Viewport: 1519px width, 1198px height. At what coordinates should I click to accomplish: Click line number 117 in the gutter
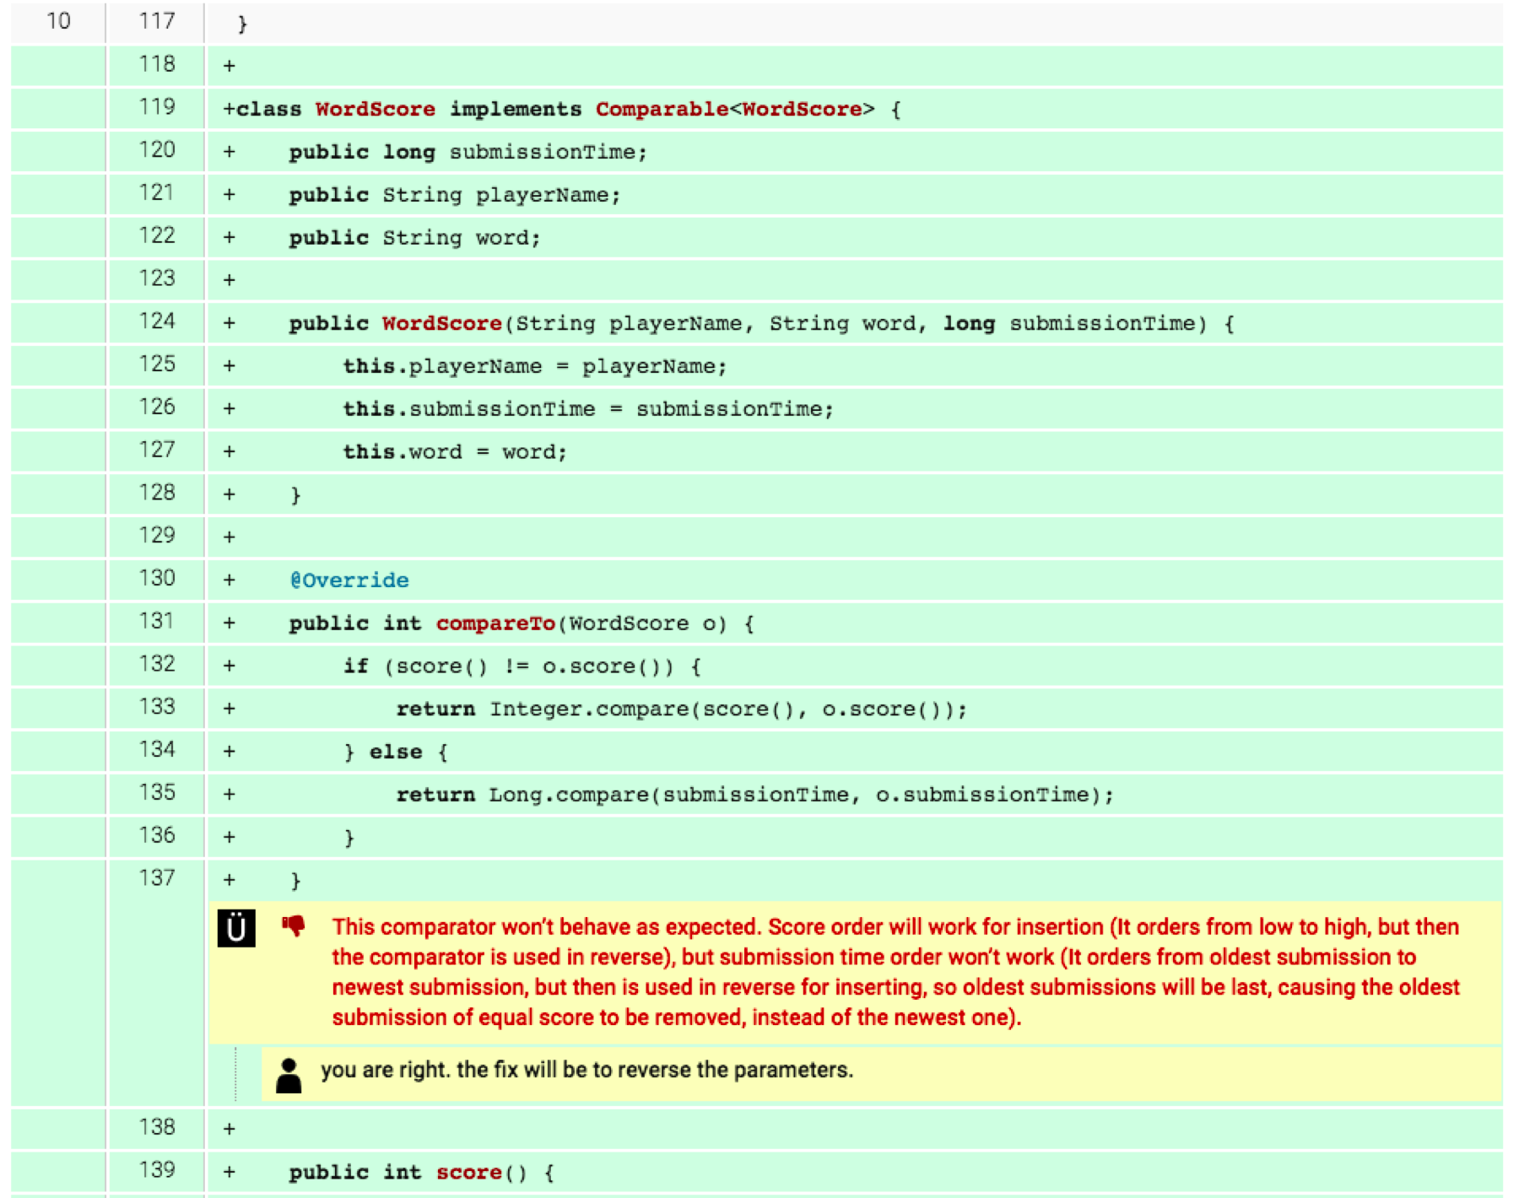point(157,21)
